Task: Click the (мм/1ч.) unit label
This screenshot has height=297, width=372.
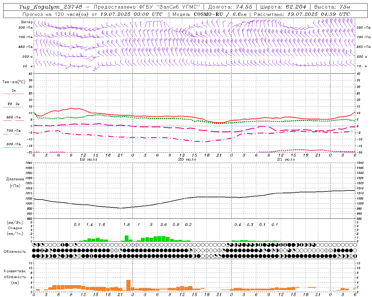Action: [x=15, y=233]
